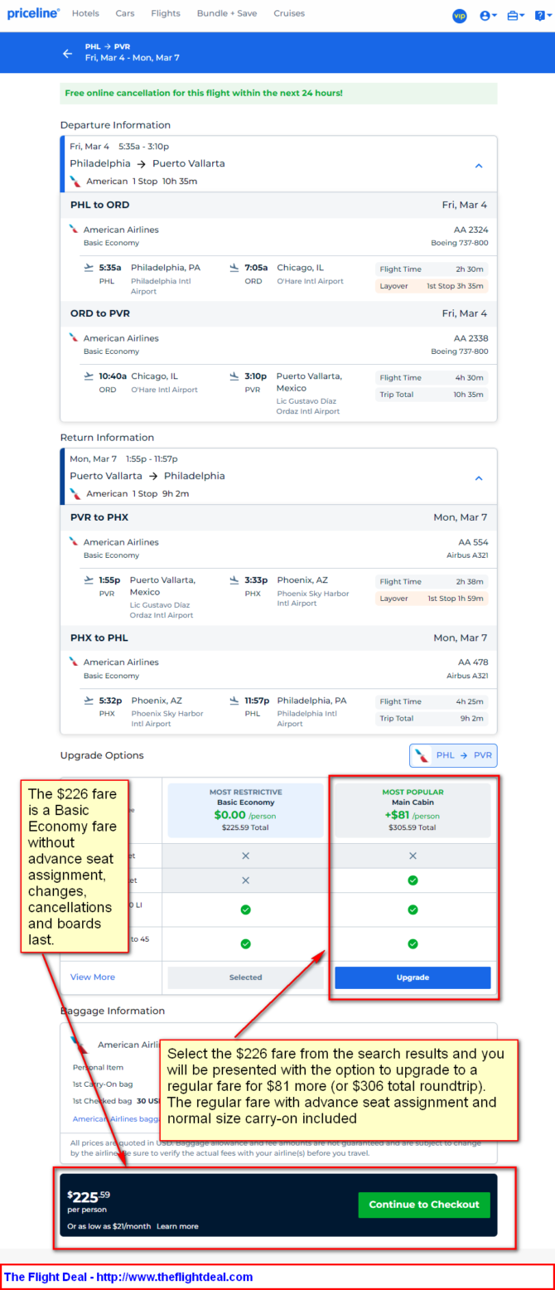The height and width of the screenshot is (1290, 555).
Task: Click American Airlines logo on PVR to PHX segment
Action: pyautogui.click(x=74, y=541)
